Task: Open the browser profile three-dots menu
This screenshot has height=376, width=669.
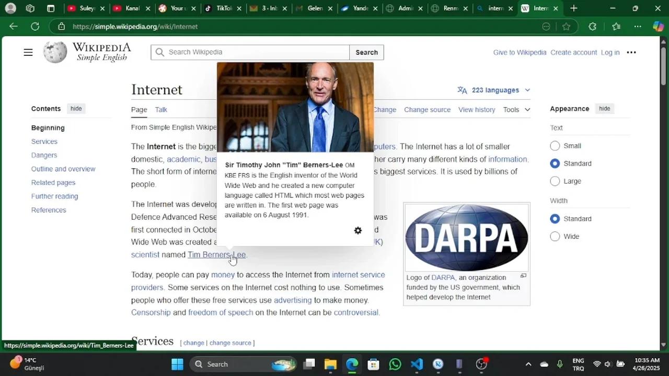Action: 631,52
